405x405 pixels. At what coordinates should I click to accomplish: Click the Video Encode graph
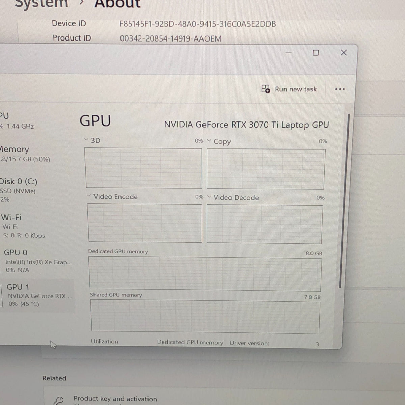click(x=145, y=223)
